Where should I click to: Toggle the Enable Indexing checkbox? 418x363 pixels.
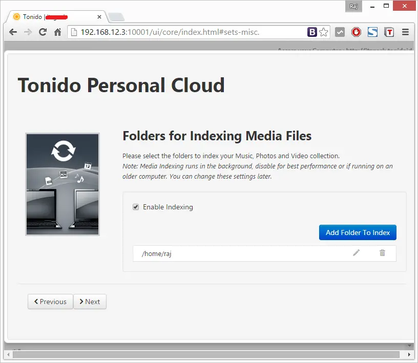tap(136, 207)
